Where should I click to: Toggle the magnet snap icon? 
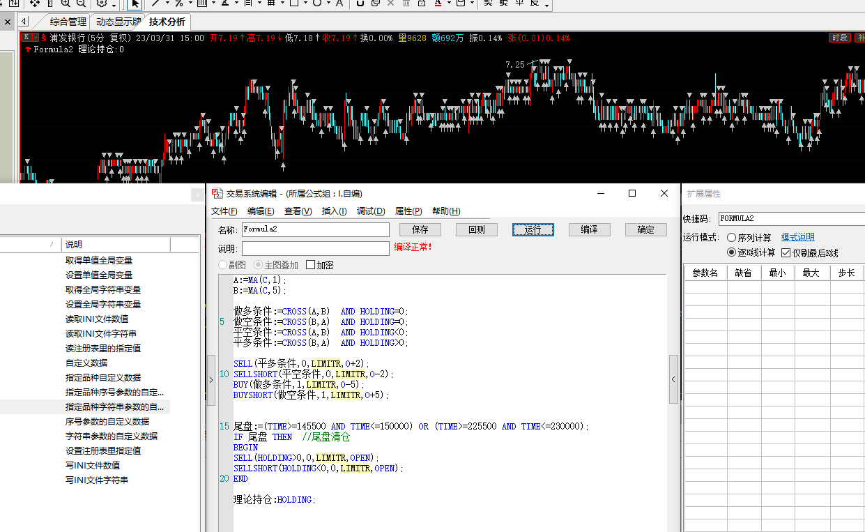coord(360,3)
